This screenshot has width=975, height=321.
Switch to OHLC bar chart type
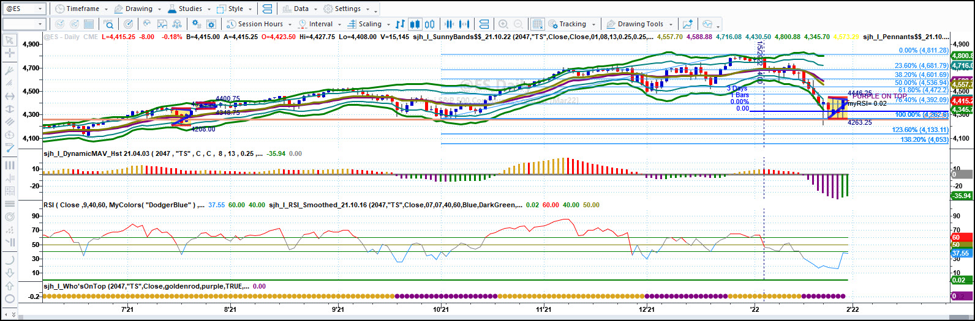click(x=400, y=24)
